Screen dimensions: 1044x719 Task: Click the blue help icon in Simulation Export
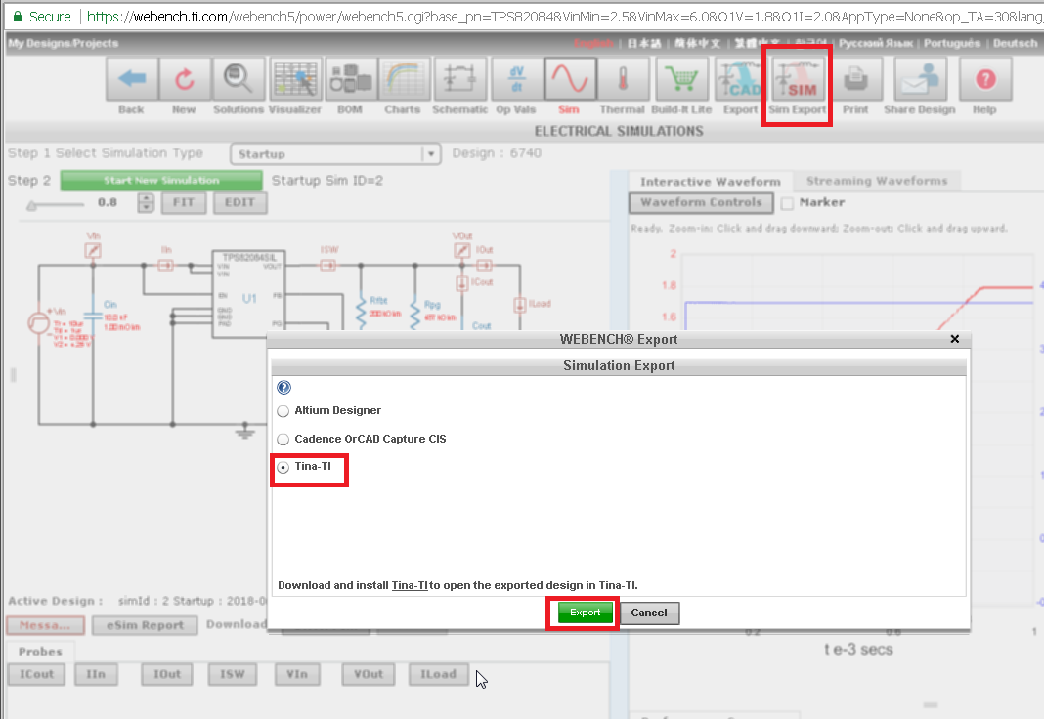(x=284, y=387)
